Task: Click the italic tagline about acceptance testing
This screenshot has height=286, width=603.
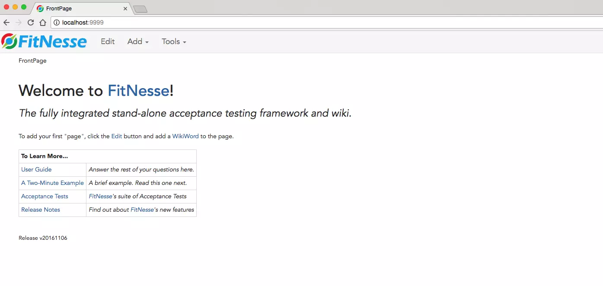Action: (185, 113)
